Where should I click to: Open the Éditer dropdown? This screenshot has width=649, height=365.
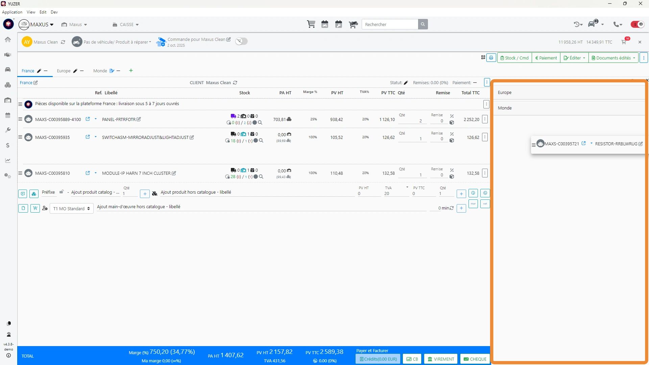point(574,58)
